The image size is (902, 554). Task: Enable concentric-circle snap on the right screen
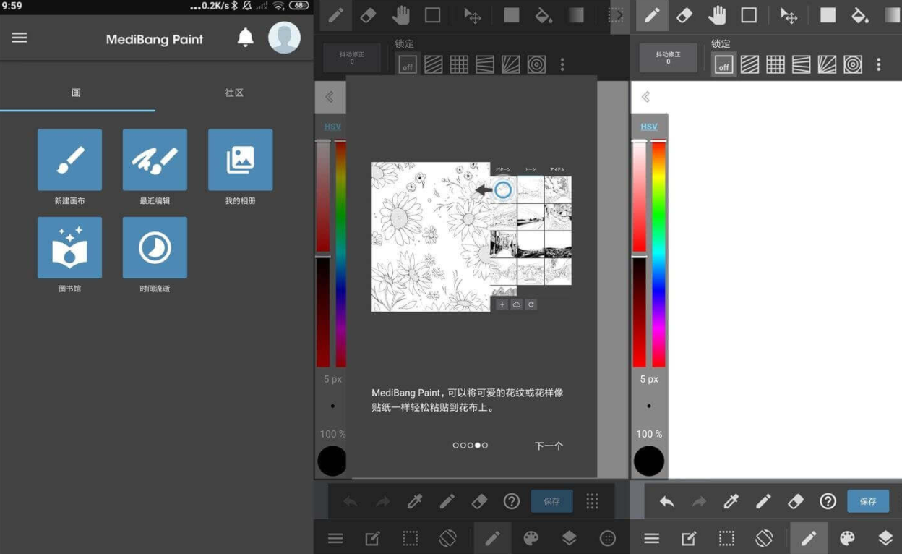tap(853, 65)
